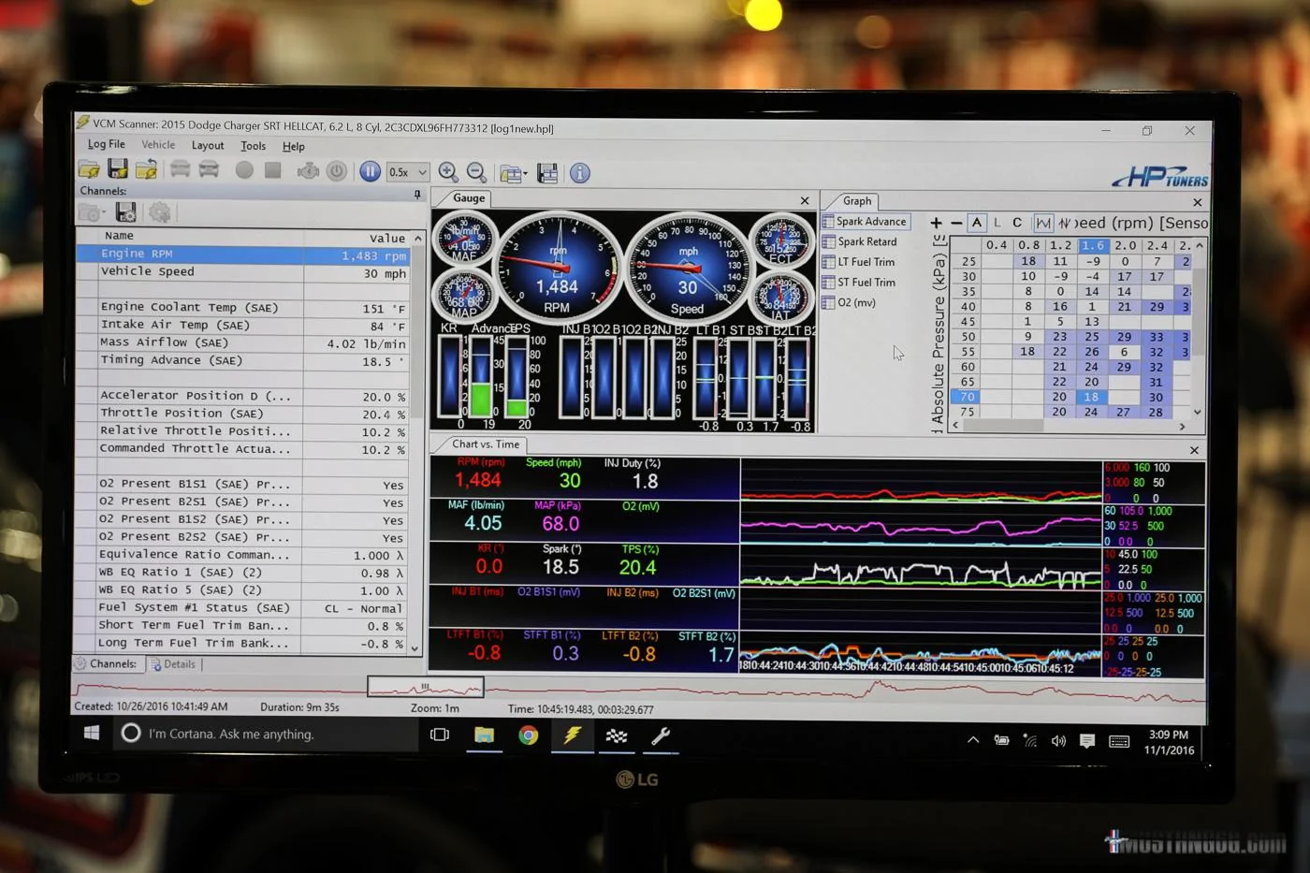Open the layout folder dropdown in toolbar

513,173
